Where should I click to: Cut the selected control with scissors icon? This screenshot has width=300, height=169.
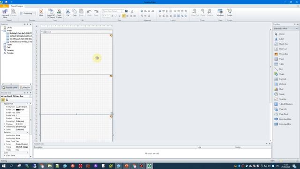point(67,13)
